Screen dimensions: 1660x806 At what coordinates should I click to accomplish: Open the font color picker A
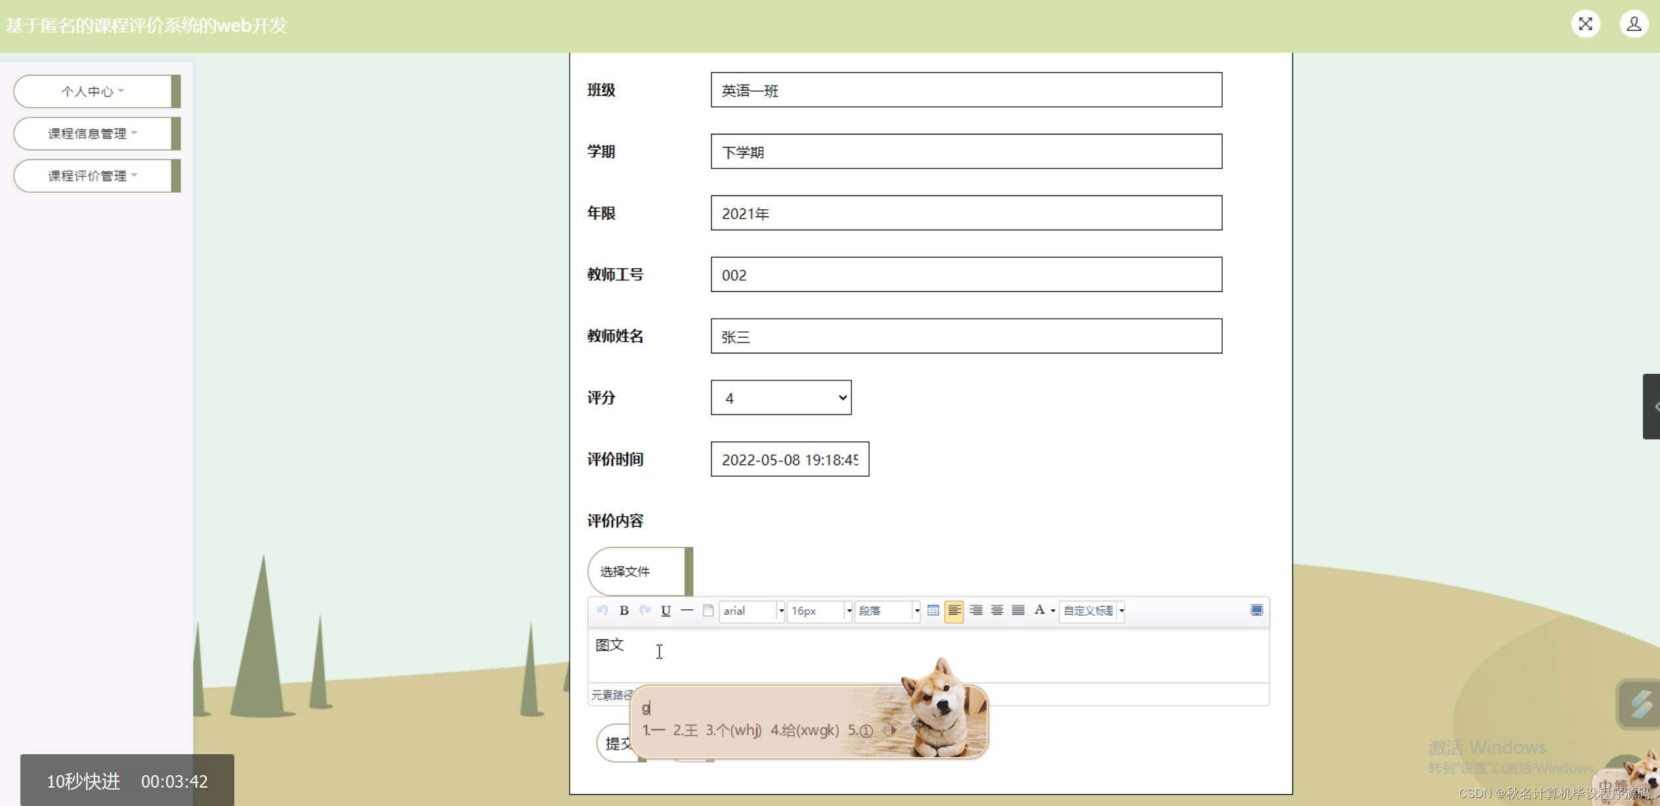click(x=1039, y=611)
